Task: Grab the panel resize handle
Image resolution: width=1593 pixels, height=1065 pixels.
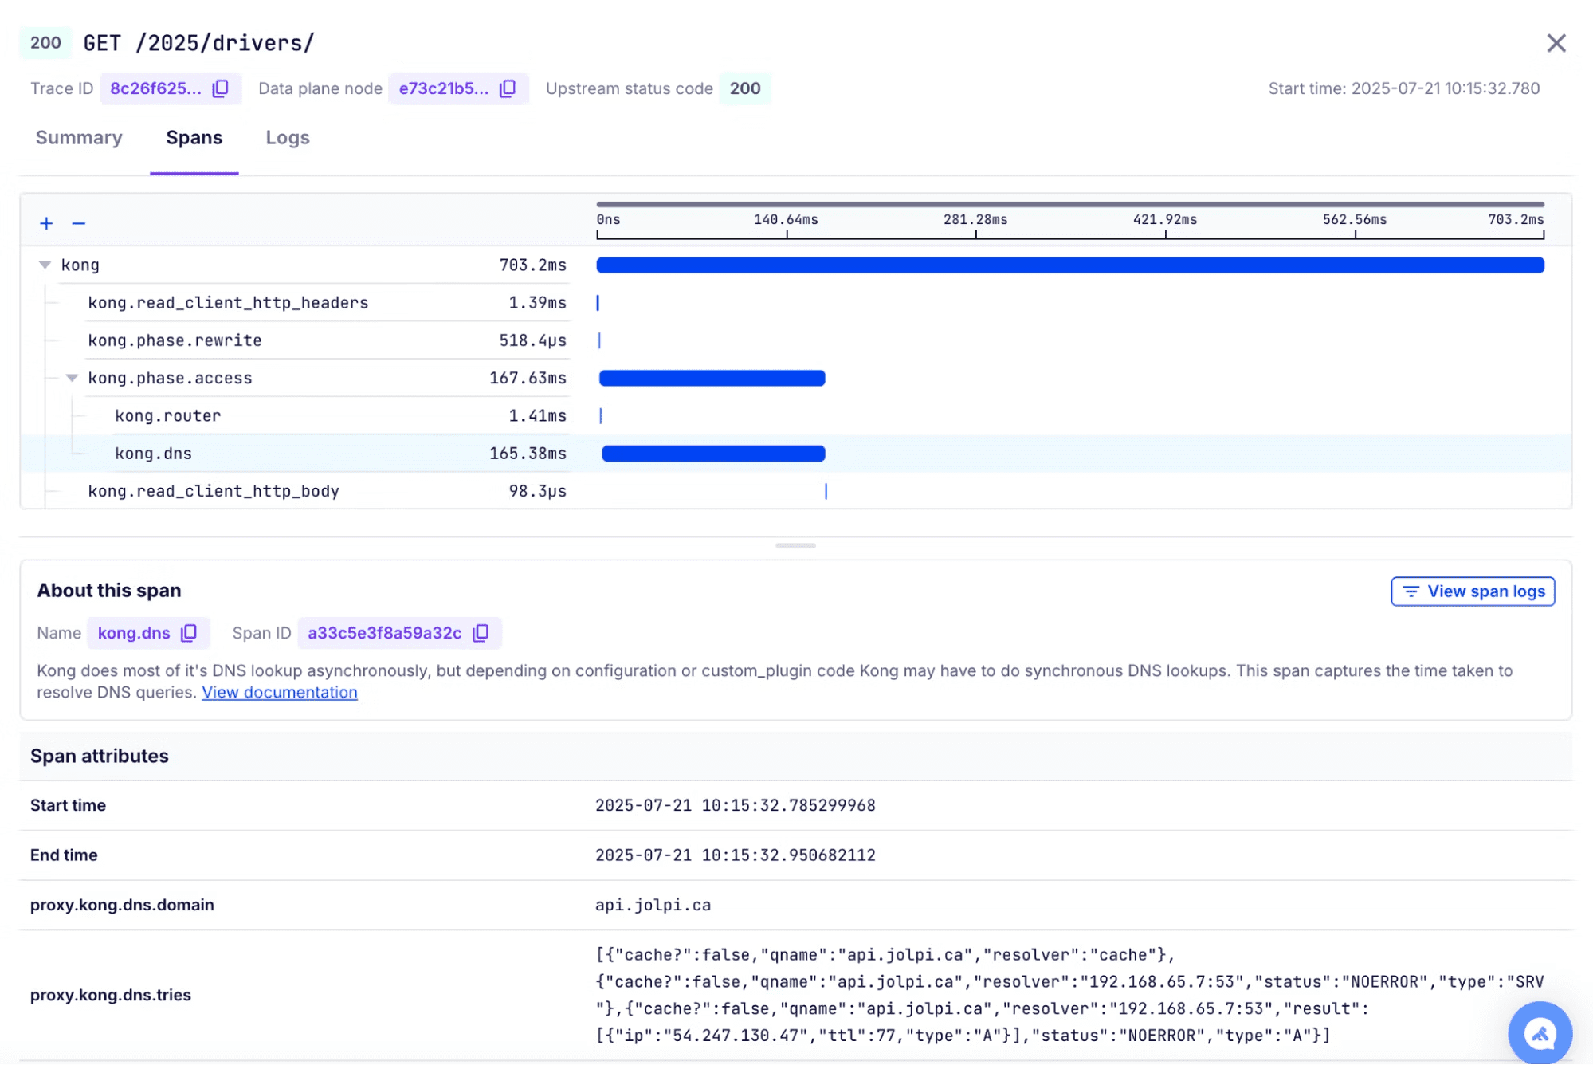Action: point(795,546)
